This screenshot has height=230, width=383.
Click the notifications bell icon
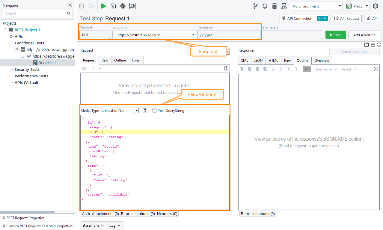pyautogui.click(x=265, y=6)
